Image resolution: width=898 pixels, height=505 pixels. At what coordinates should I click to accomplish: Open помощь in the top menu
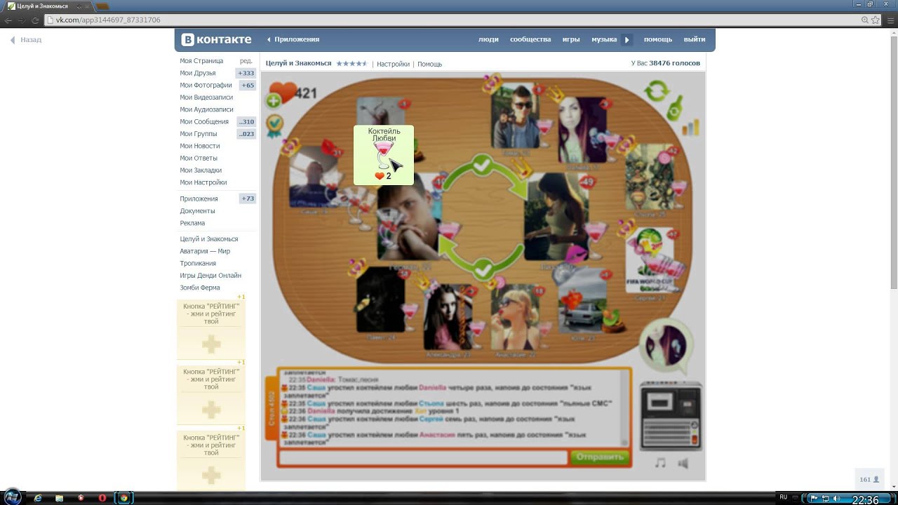coord(658,39)
